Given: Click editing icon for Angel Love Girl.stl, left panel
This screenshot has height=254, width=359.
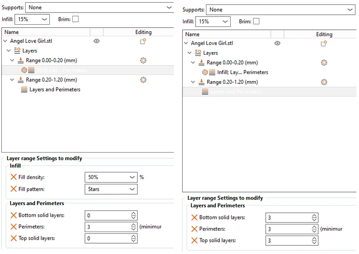Looking at the screenshot, I should point(143,41).
